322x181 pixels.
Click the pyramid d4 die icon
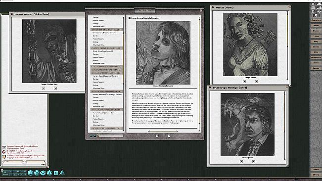point(62,173)
